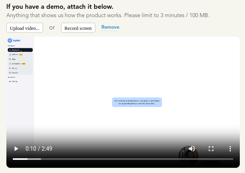Screen dimensions: 245x173
Task: Click the Calendar item in video preview sidebar
Action: coord(14,73)
